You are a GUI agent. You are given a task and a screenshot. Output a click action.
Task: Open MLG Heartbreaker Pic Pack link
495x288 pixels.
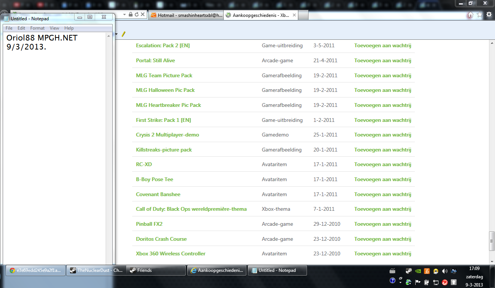click(x=168, y=105)
